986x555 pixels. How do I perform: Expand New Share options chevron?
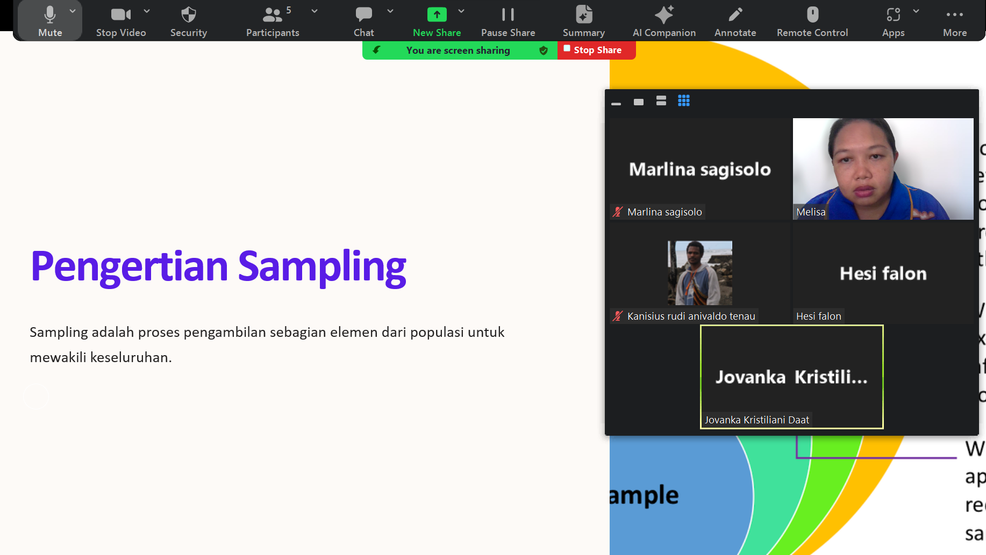point(461,11)
